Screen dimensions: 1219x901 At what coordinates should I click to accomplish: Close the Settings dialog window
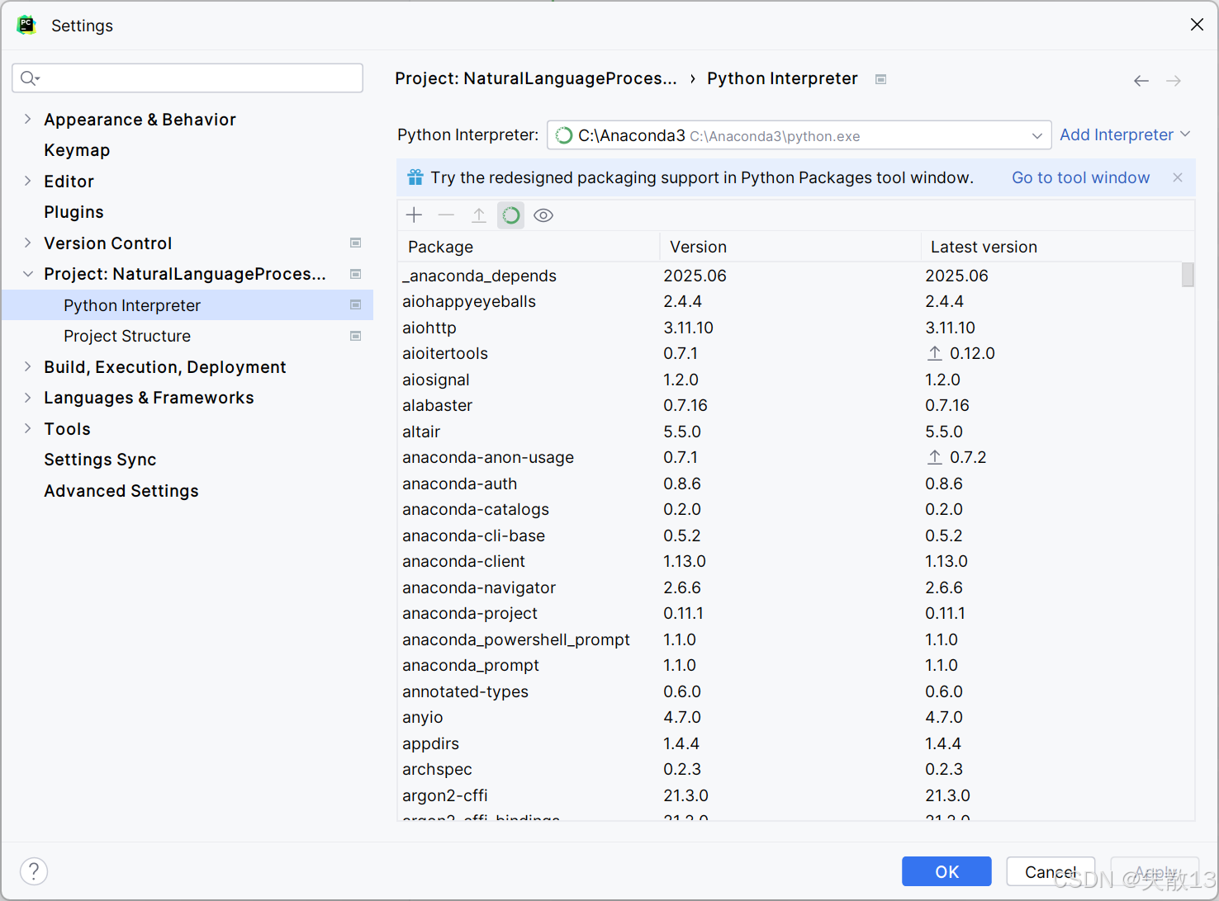tap(1197, 25)
